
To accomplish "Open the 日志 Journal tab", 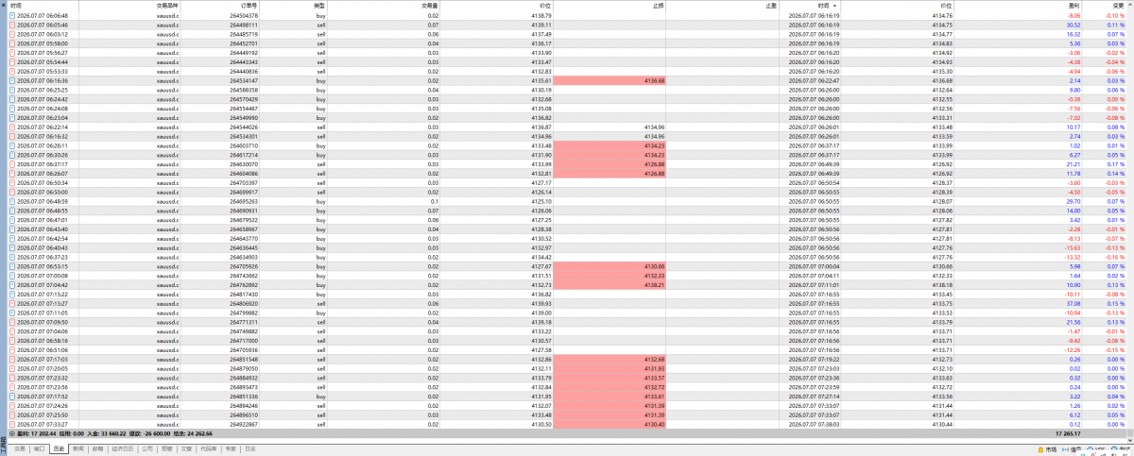I will pyautogui.click(x=249, y=448).
